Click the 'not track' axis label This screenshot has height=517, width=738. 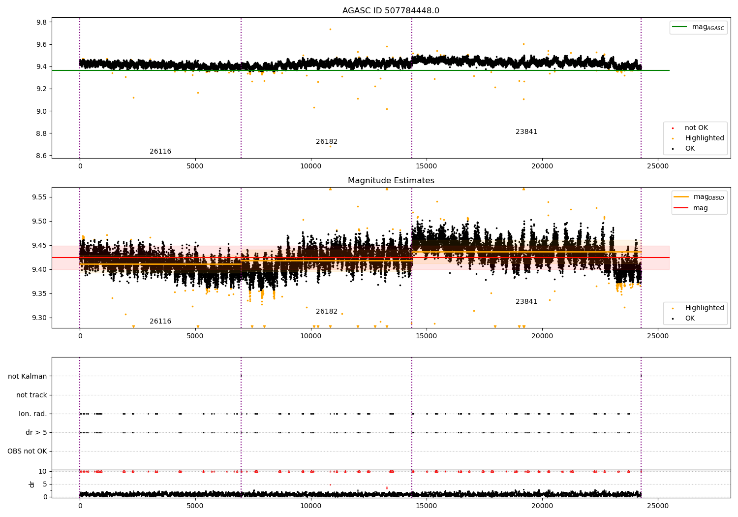pos(31,395)
